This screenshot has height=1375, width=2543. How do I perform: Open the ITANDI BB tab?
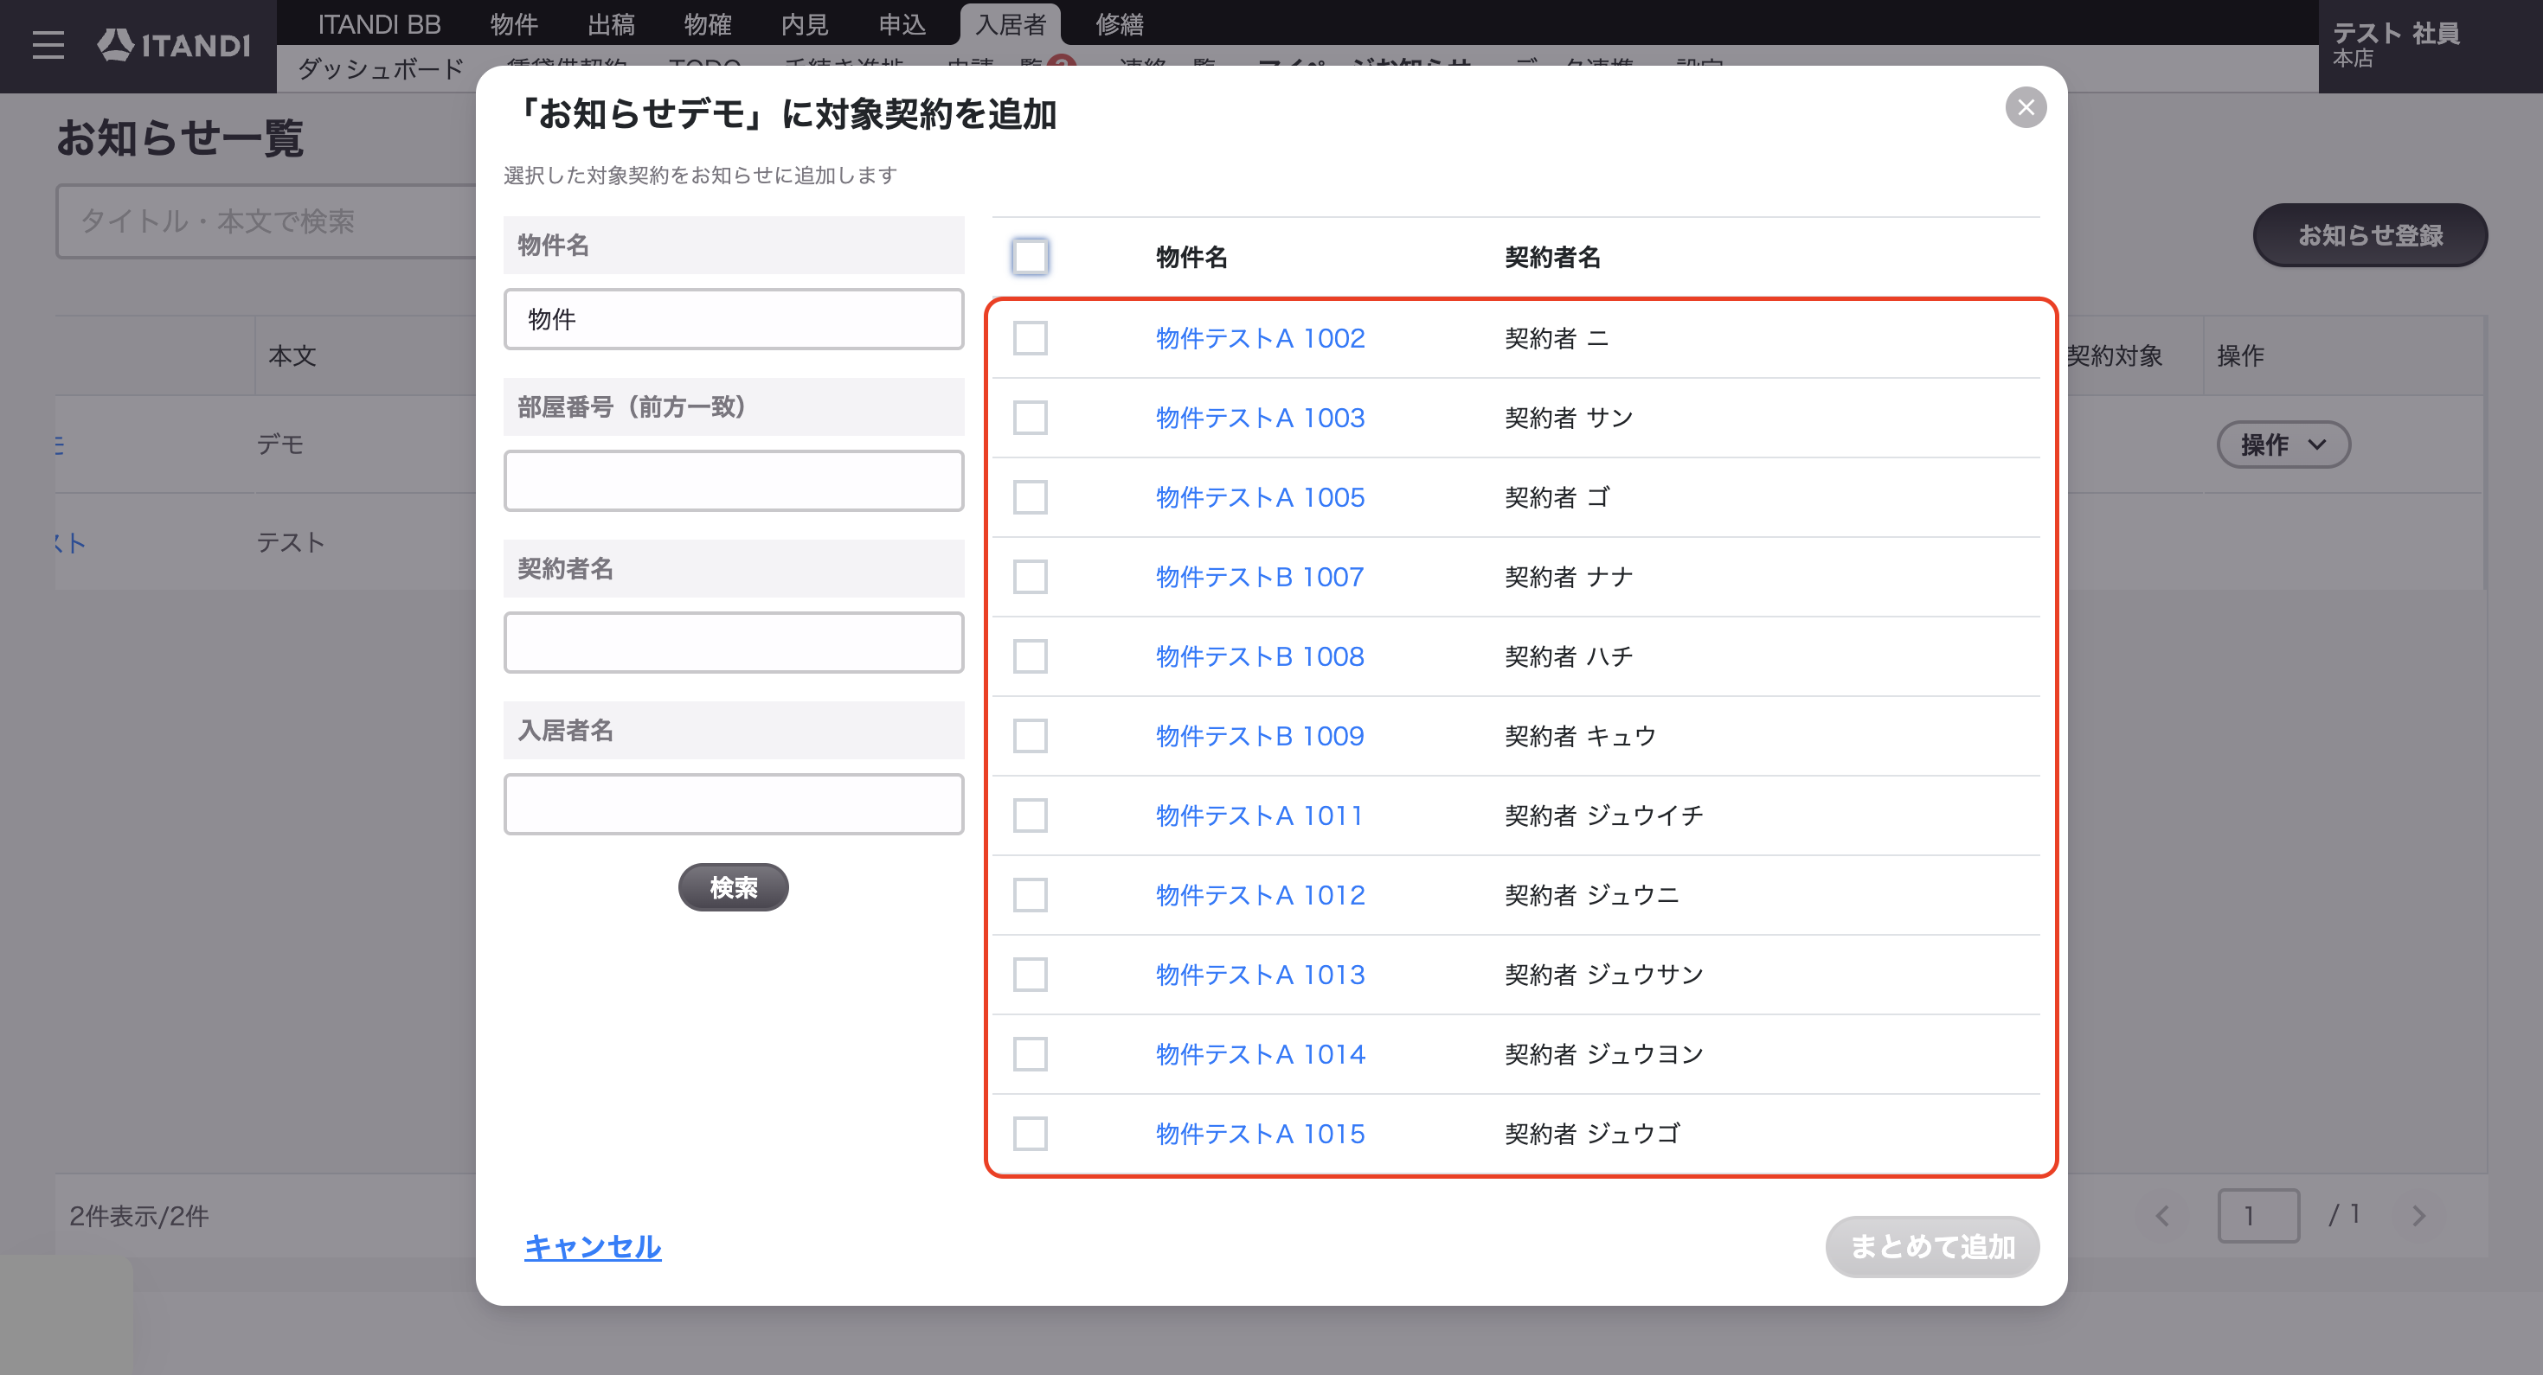click(379, 23)
